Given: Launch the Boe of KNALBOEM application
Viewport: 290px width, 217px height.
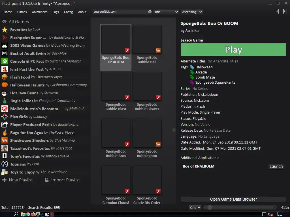Looking at the screenshot, I should point(276,166).
